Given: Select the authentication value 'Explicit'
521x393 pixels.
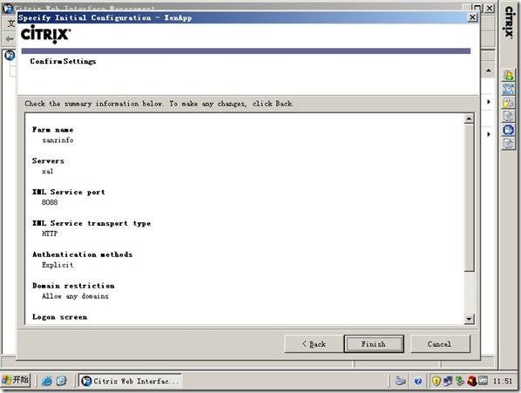Looking at the screenshot, I should click(x=58, y=265).
